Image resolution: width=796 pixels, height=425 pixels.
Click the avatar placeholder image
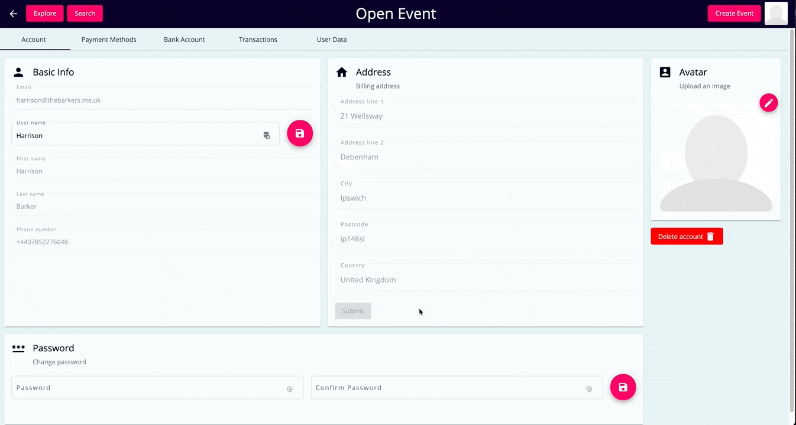[716, 163]
